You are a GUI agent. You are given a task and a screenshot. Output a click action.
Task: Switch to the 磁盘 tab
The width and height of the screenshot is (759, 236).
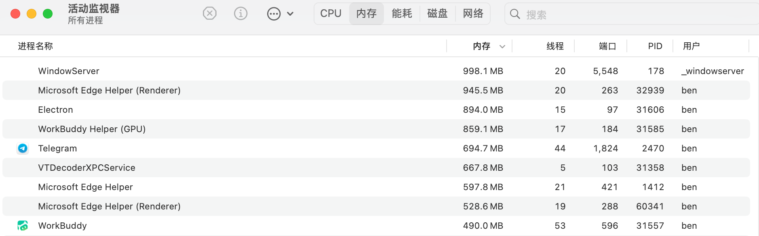(x=437, y=14)
